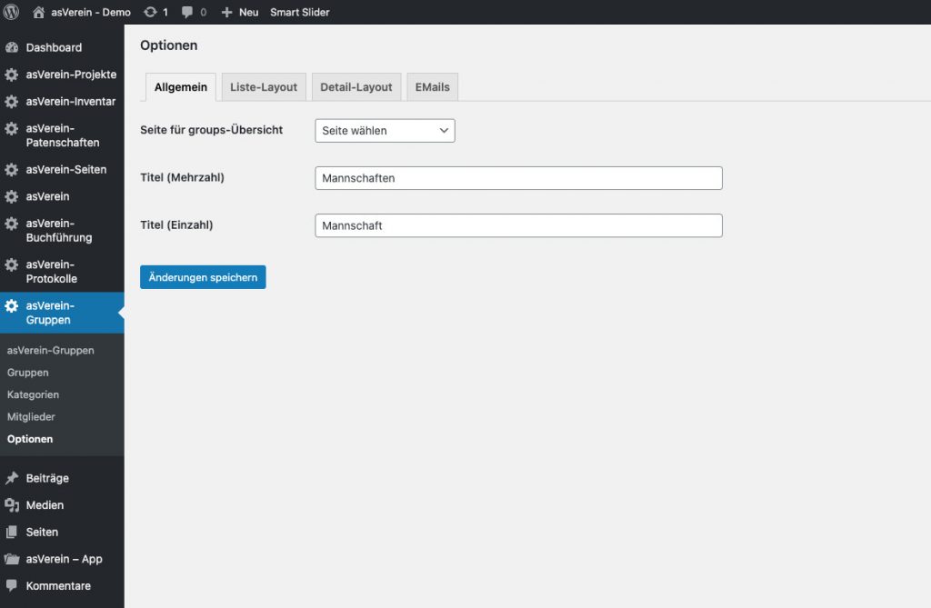Viewport: 931px width, 608px height.
Task: Expand the Seite wählen dropdown
Action: [x=385, y=131]
